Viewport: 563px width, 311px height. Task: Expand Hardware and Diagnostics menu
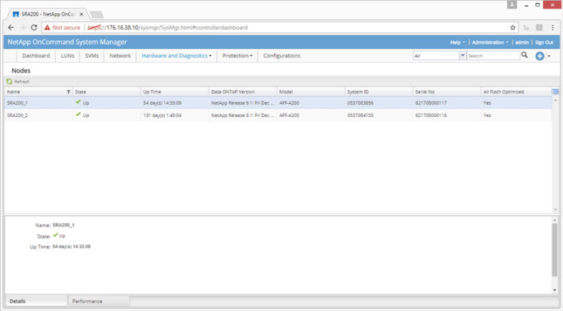176,56
